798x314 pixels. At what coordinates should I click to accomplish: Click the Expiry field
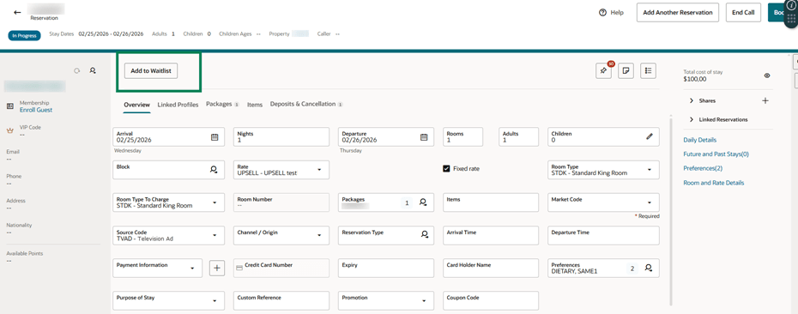pyautogui.click(x=386, y=268)
